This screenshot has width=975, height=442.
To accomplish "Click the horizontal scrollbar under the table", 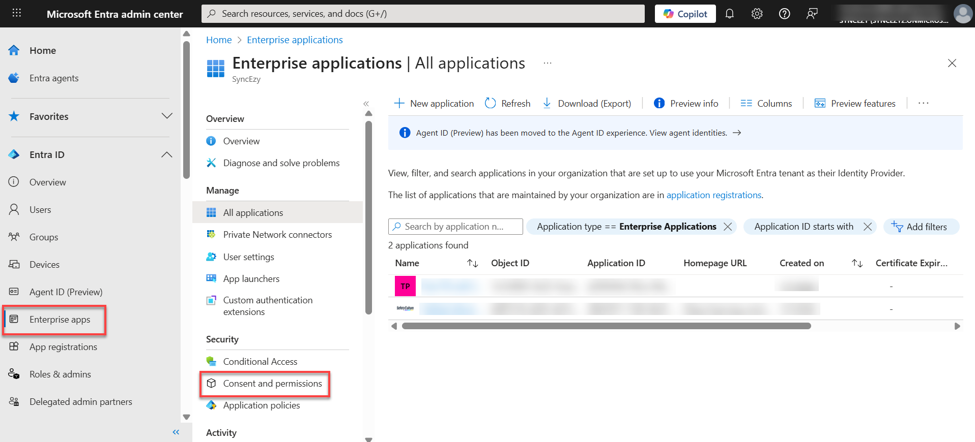I will pos(606,326).
